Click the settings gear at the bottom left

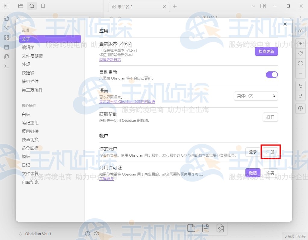[x=97, y=234]
